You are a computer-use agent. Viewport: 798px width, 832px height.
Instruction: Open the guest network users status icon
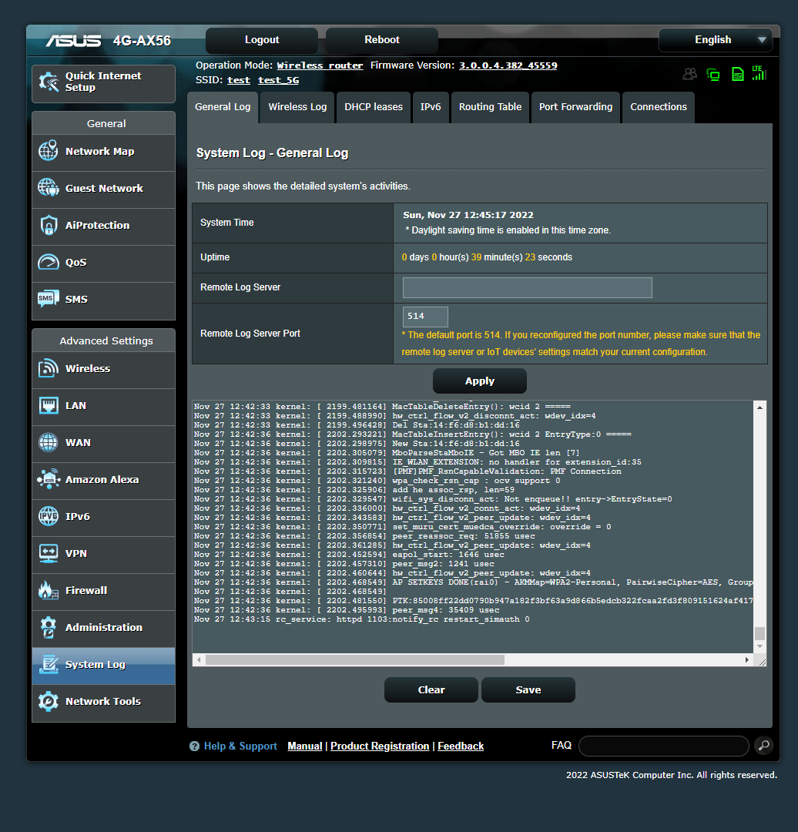pyautogui.click(x=689, y=74)
